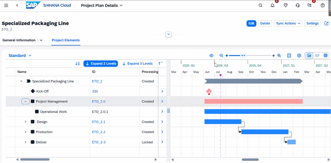Click the share export icon
Viewport: 331px width, 163px height.
[x=326, y=23]
